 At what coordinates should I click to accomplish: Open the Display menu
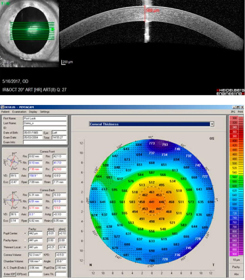click(33, 112)
